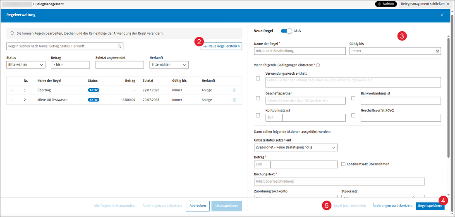Tick the Geschäftsvorfall (GVC) checkbox
The image size is (455, 217).
coord(353,116)
